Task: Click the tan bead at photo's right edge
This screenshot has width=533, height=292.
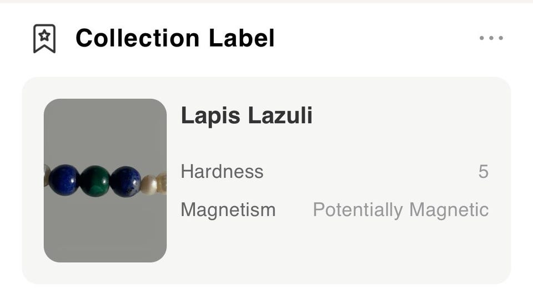Action: point(162,183)
